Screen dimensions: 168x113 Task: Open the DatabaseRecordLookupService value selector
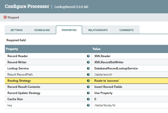(116, 68)
